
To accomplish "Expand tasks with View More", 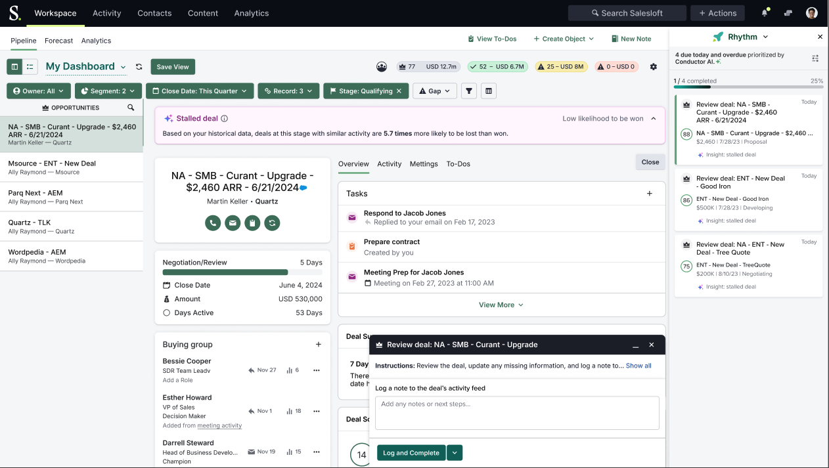I will pyautogui.click(x=501, y=305).
